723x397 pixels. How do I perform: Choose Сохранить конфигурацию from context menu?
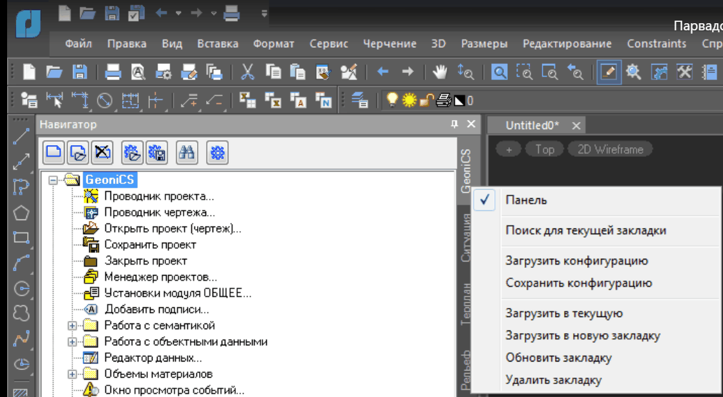pos(578,283)
